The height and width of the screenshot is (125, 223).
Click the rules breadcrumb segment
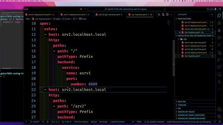(x=67, y=19)
